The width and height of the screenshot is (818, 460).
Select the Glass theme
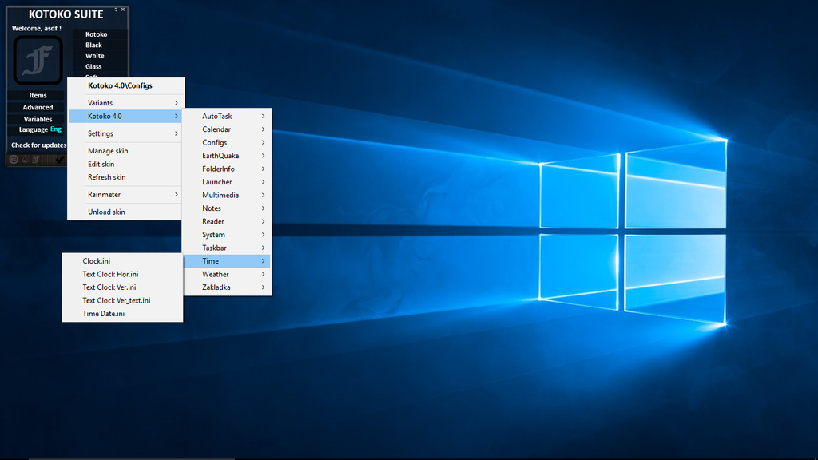(100, 67)
